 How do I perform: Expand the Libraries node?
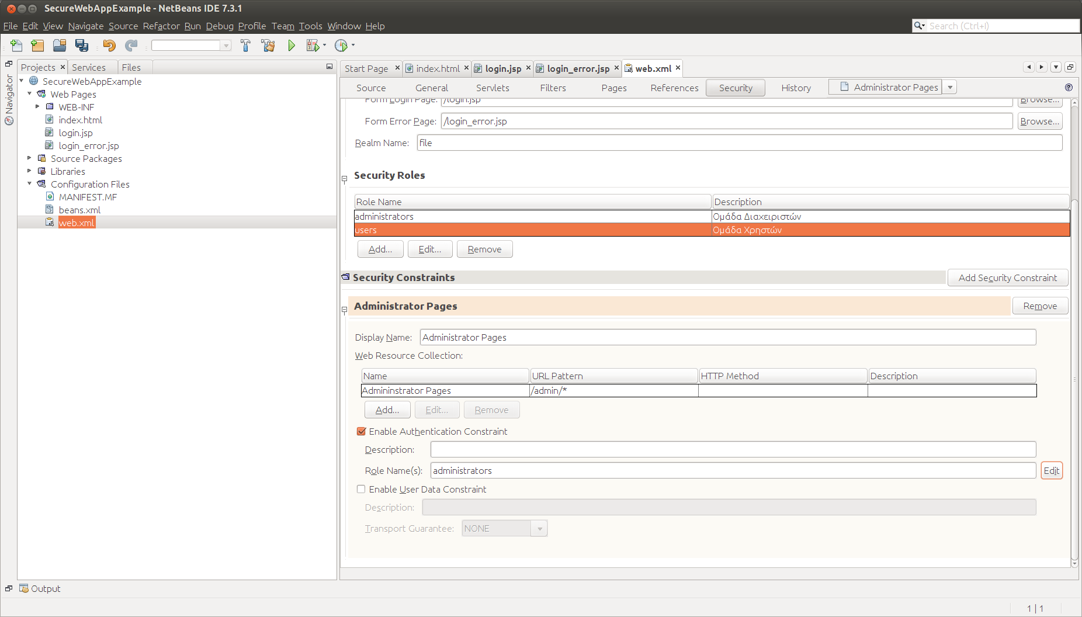[30, 171]
